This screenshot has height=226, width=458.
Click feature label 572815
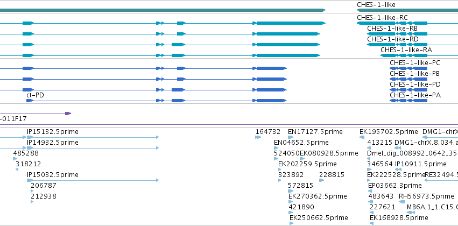click(300, 186)
